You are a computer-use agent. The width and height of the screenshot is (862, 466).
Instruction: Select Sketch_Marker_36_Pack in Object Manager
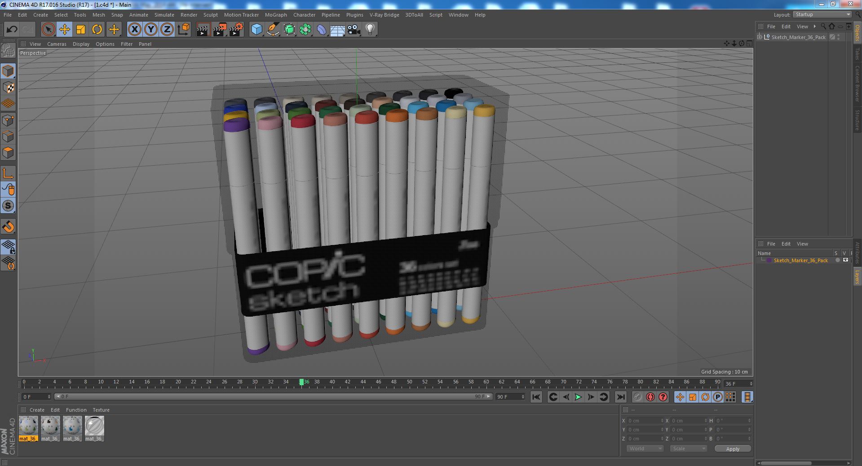pyautogui.click(x=798, y=37)
